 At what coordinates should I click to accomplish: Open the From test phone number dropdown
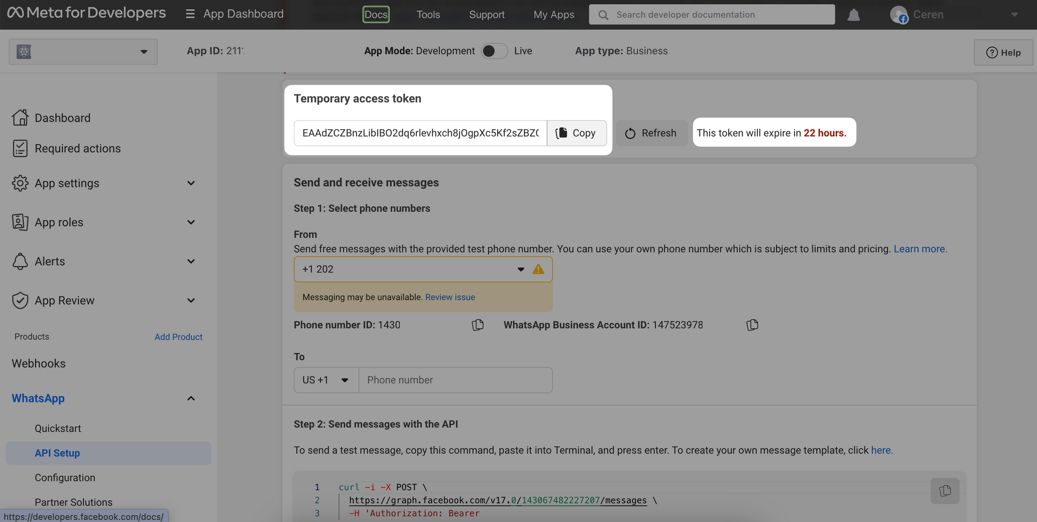point(520,269)
